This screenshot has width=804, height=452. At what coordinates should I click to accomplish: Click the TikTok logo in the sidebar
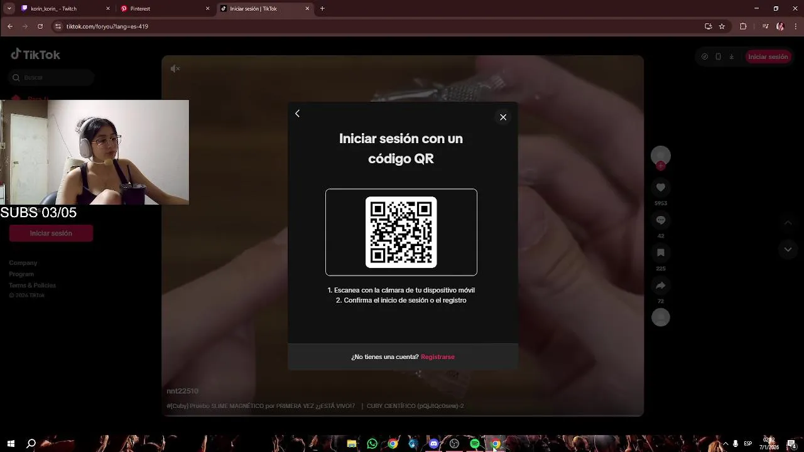[x=35, y=55]
